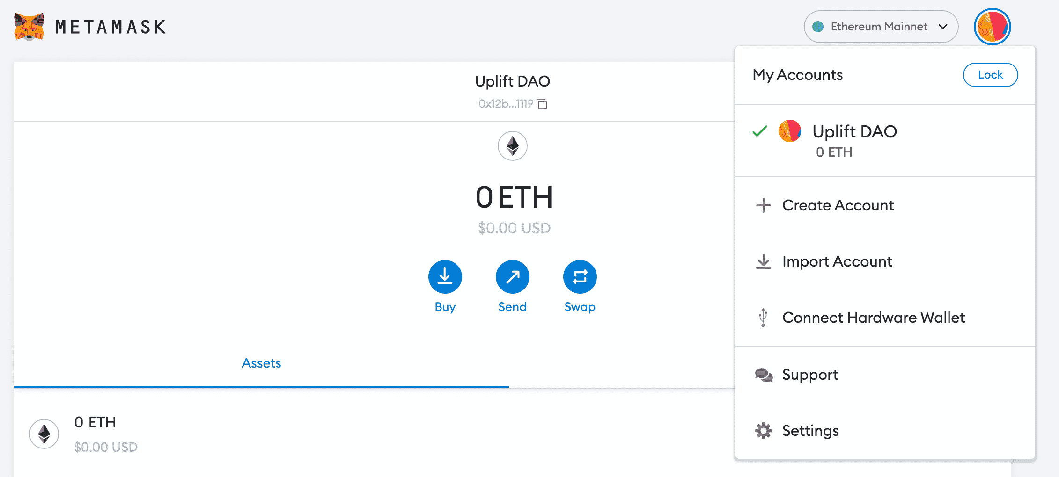Click the chevron arrow in network selector
This screenshot has height=477, width=1059.
click(943, 27)
